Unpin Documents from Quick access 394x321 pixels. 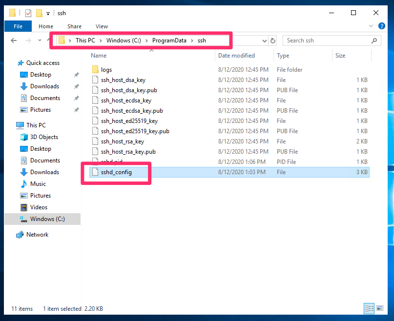pyautogui.click(x=76, y=98)
